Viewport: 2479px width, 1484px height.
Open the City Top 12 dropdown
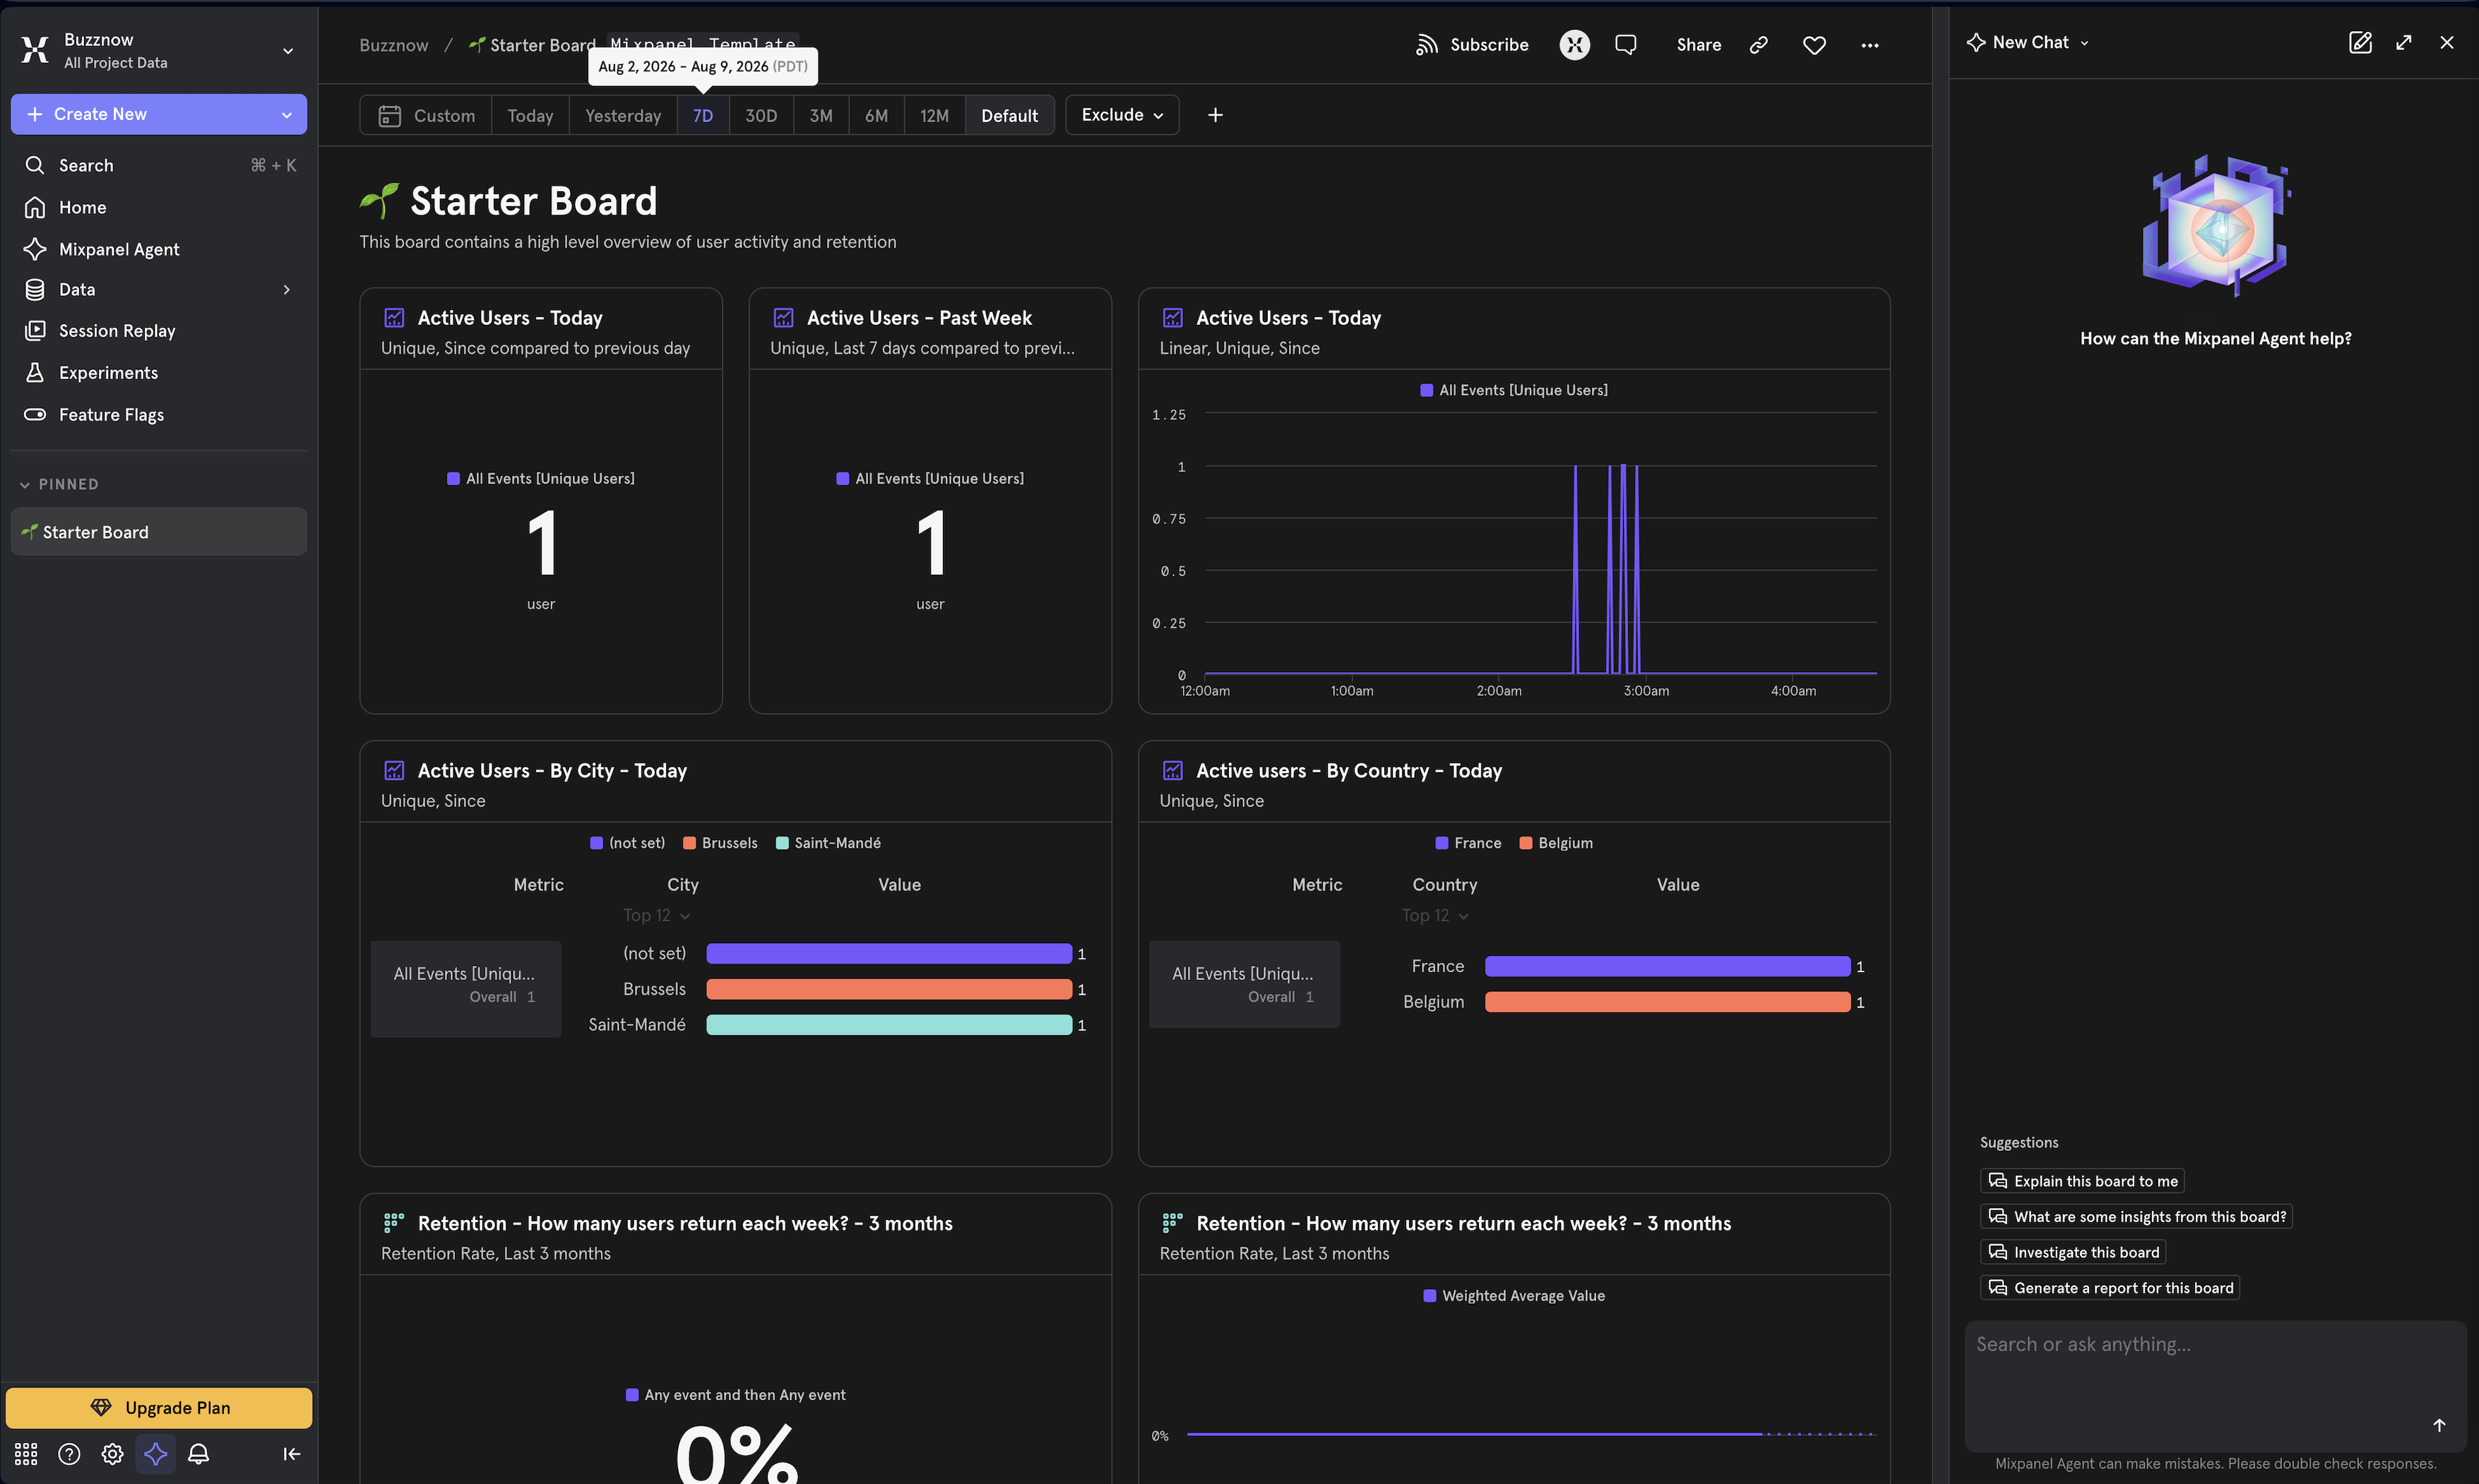tap(656, 916)
